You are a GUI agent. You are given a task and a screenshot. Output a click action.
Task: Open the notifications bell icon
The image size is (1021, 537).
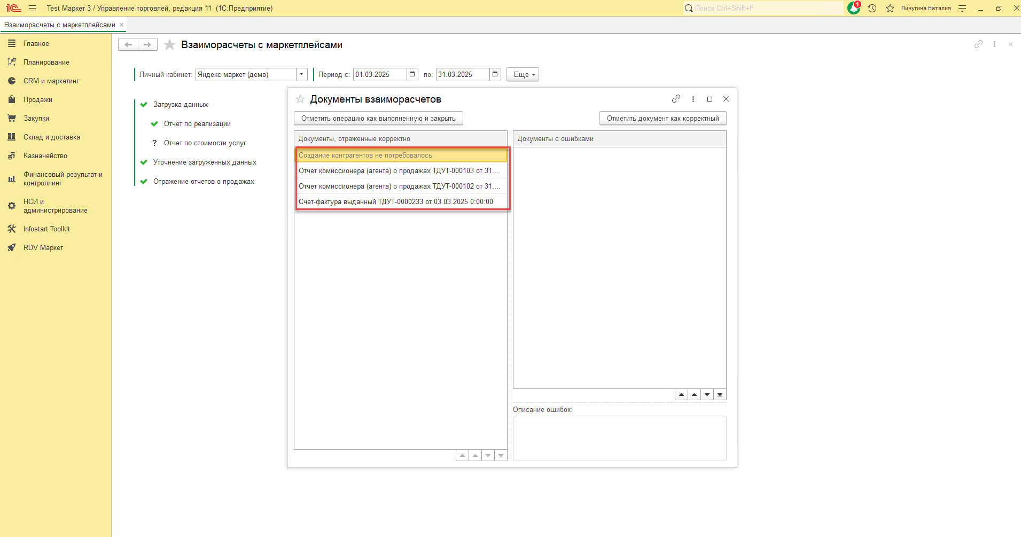click(x=853, y=9)
